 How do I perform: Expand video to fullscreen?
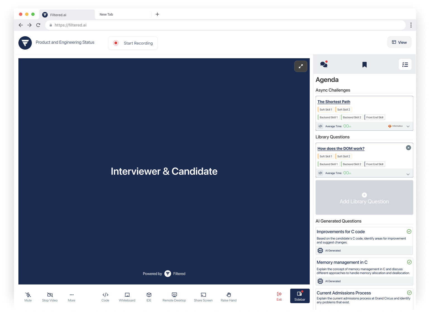click(x=301, y=66)
